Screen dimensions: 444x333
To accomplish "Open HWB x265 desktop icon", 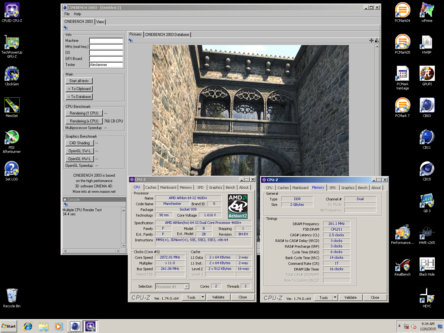I will click(427, 235).
